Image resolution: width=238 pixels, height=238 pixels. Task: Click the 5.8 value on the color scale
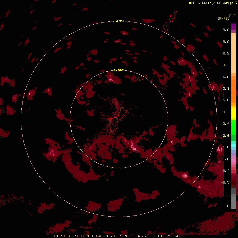tap(226, 88)
